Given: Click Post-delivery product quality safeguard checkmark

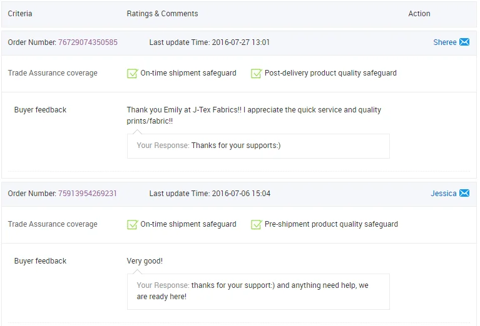Looking at the screenshot, I should (x=256, y=74).
